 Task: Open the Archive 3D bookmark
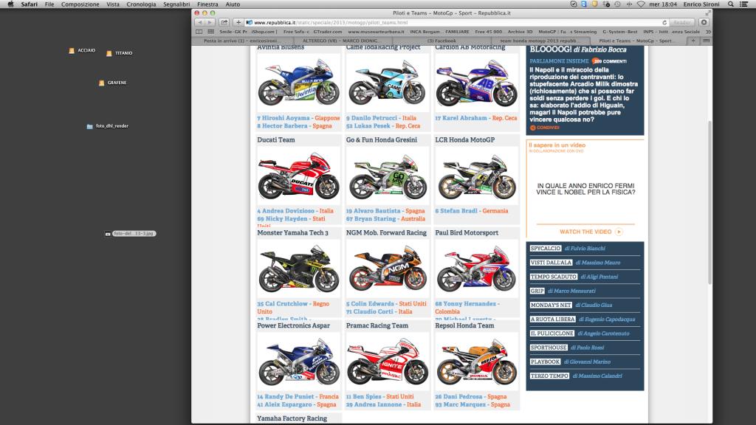pyautogui.click(x=520, y=32)
